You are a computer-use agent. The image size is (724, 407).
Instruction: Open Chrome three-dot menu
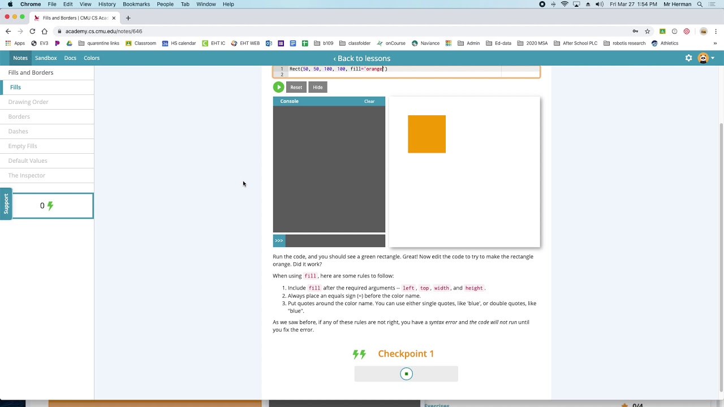[716, 31]
